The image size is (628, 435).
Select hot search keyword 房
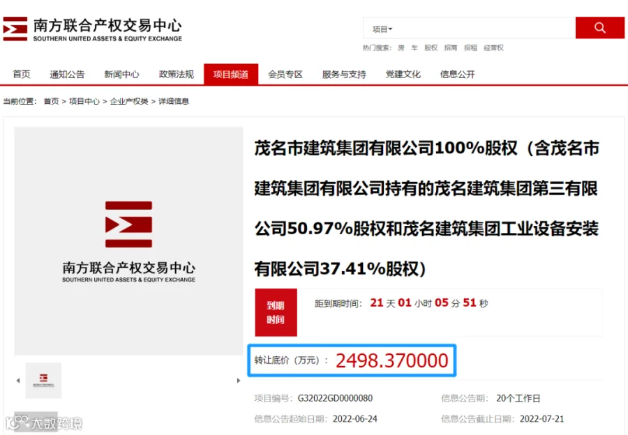tap(401, 47)
